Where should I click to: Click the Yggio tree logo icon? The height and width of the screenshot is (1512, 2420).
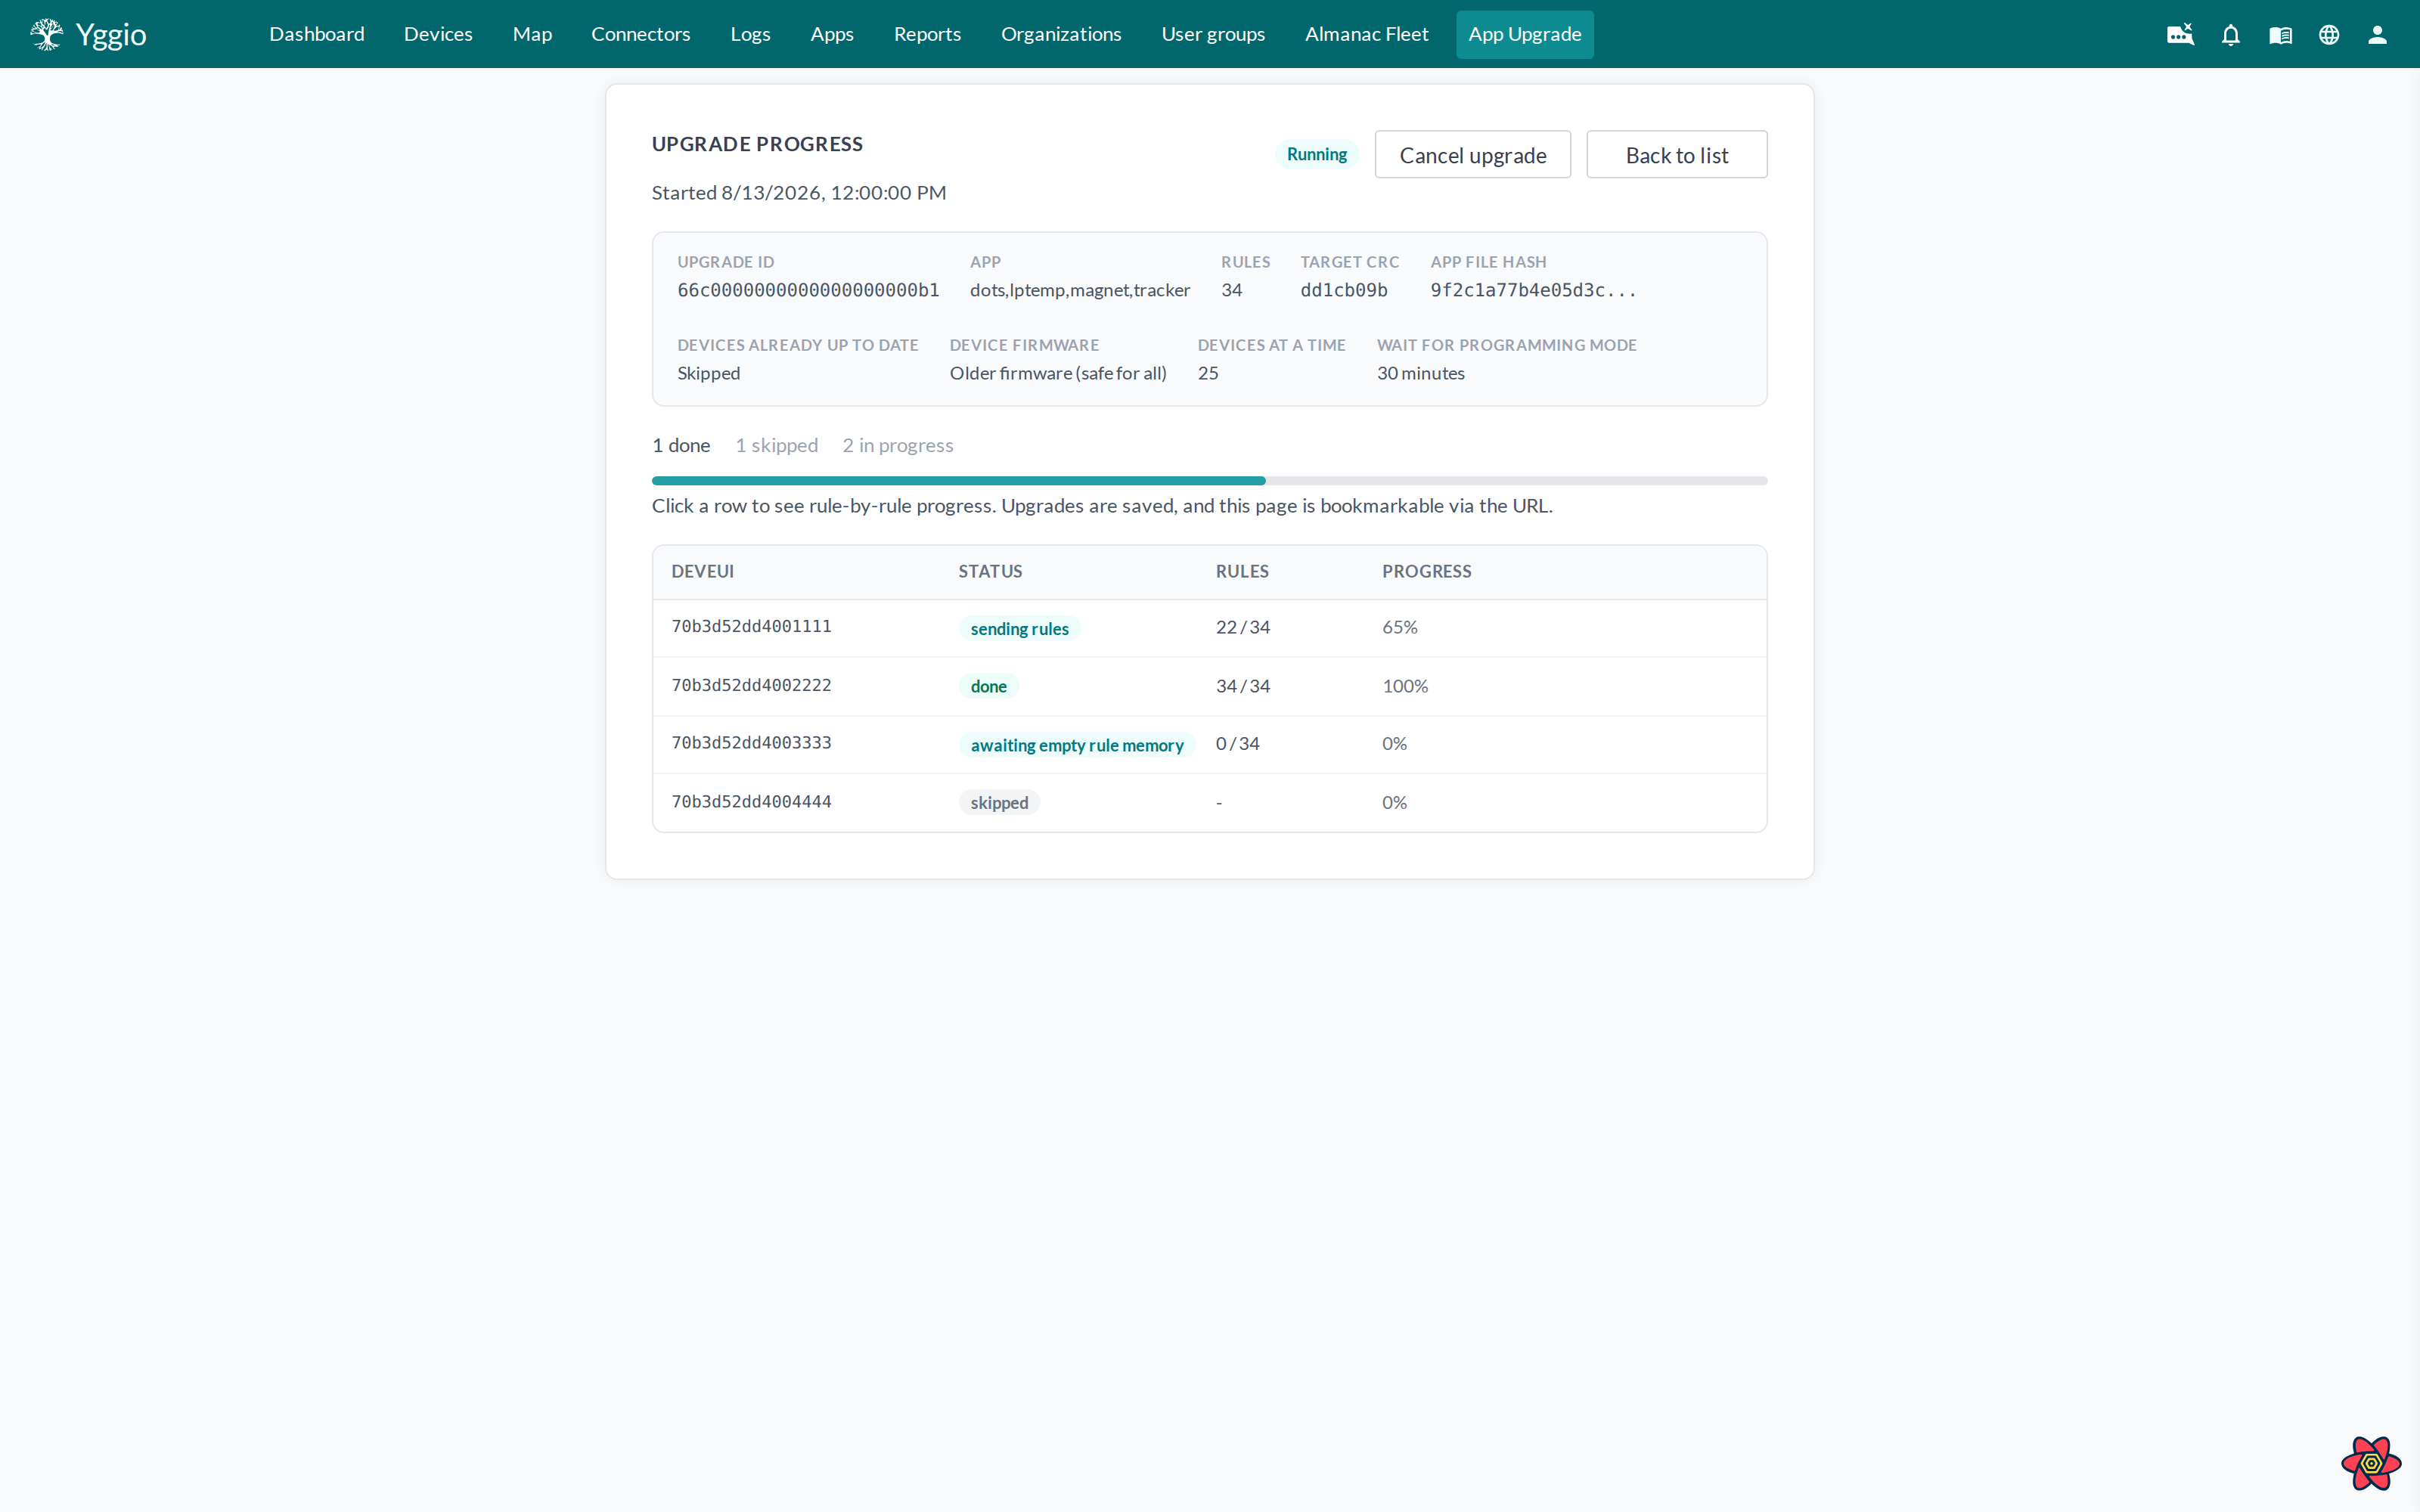(x=46, y=34)
